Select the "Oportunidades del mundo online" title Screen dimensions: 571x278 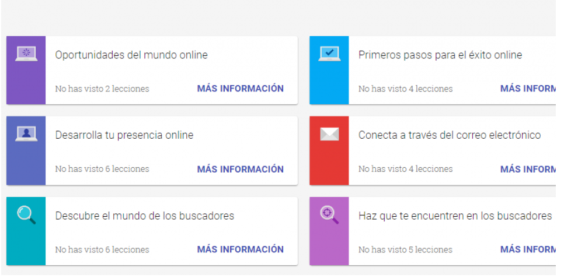click(x=131, y=55)
